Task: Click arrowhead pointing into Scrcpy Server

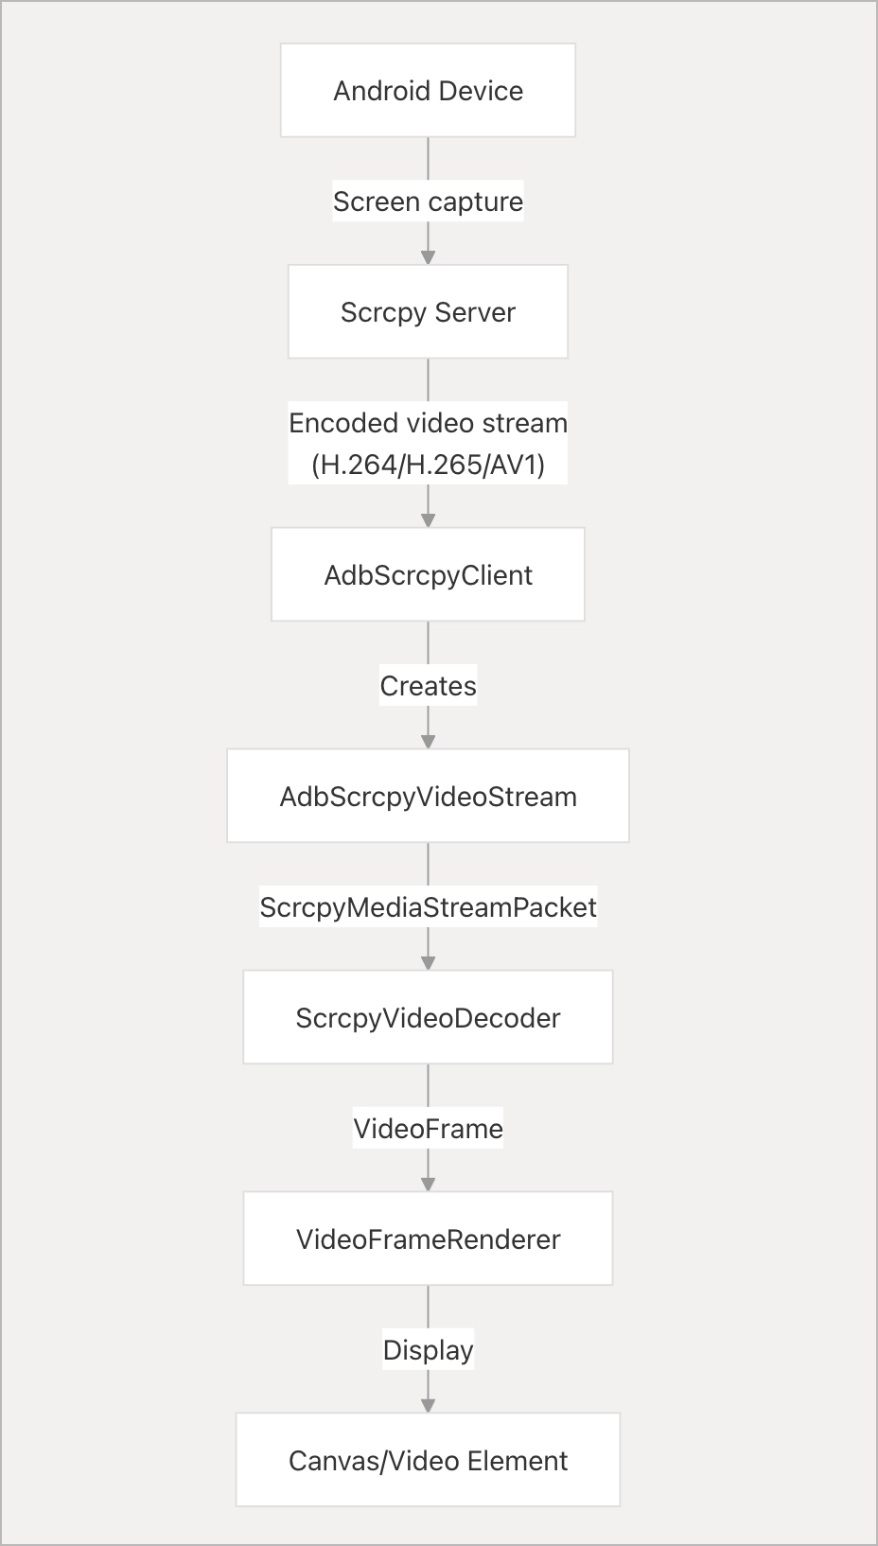Action: click(x=428, y=257)
